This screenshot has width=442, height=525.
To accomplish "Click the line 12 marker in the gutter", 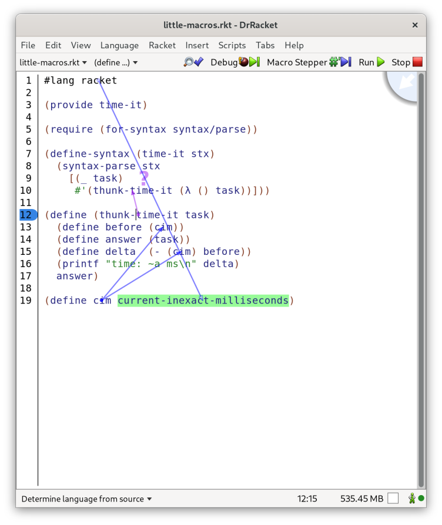I will 27,215.
